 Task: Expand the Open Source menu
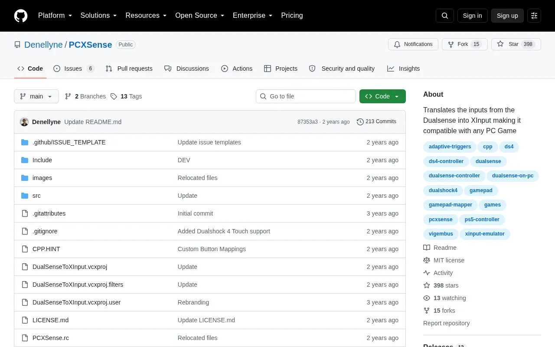199,16
